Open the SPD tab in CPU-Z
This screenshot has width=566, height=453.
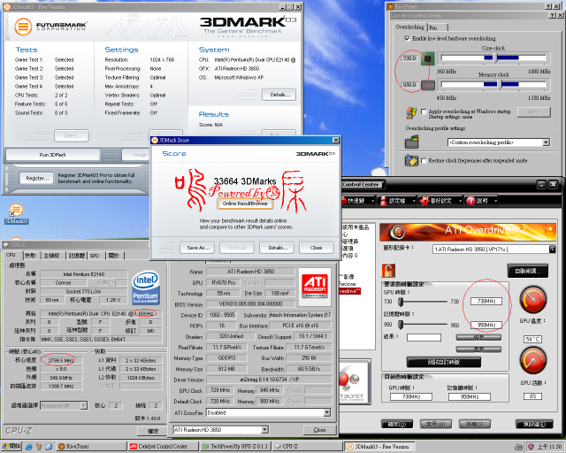(x=95, y=256)
